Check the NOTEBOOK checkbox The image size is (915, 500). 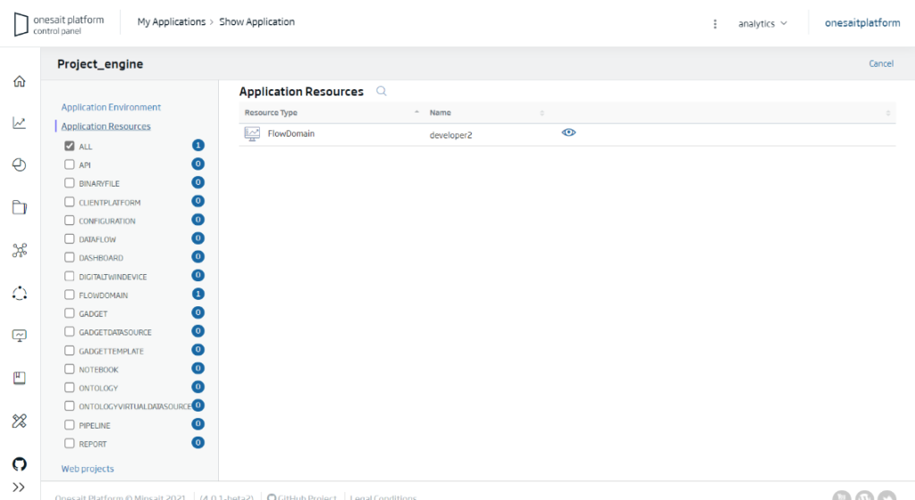pyautogui.click(x=70, y=369)
